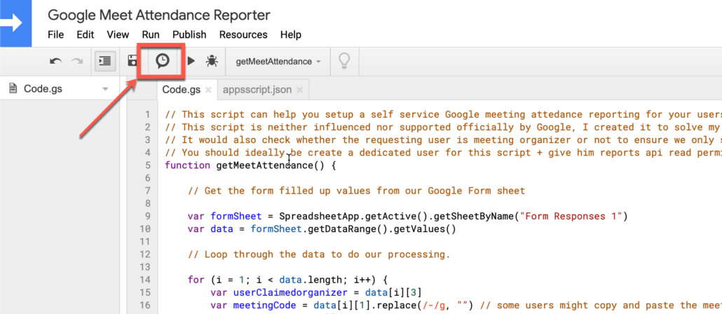Click comment line 3 about the meeting organizer check
722x314 pixels.
click(444, 139)
